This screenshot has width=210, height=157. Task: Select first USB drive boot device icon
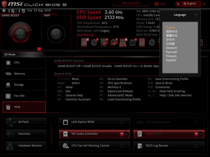coord(104,42)
